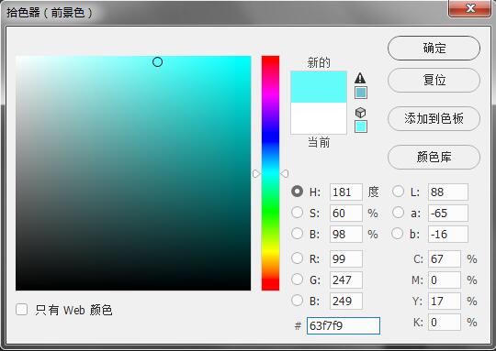The height and width of the screenshot is (351, 496).
Task: Select the L lightness radio button
Action: (x=398, y=192)
